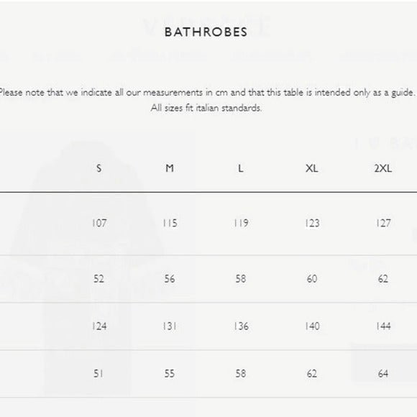Click the 144 value under 2XL

click(x=383, y=326)
